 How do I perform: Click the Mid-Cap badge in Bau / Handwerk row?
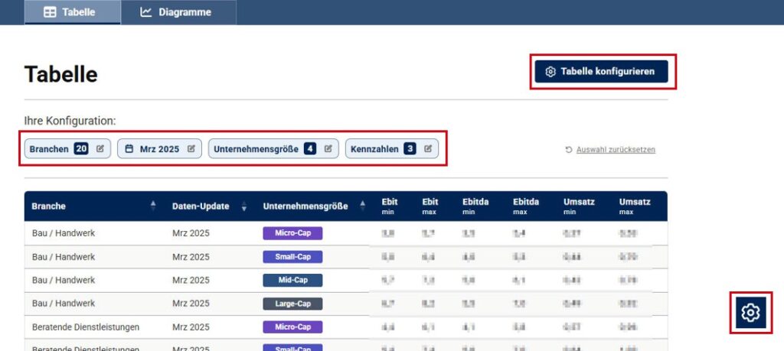pos(292,280)
